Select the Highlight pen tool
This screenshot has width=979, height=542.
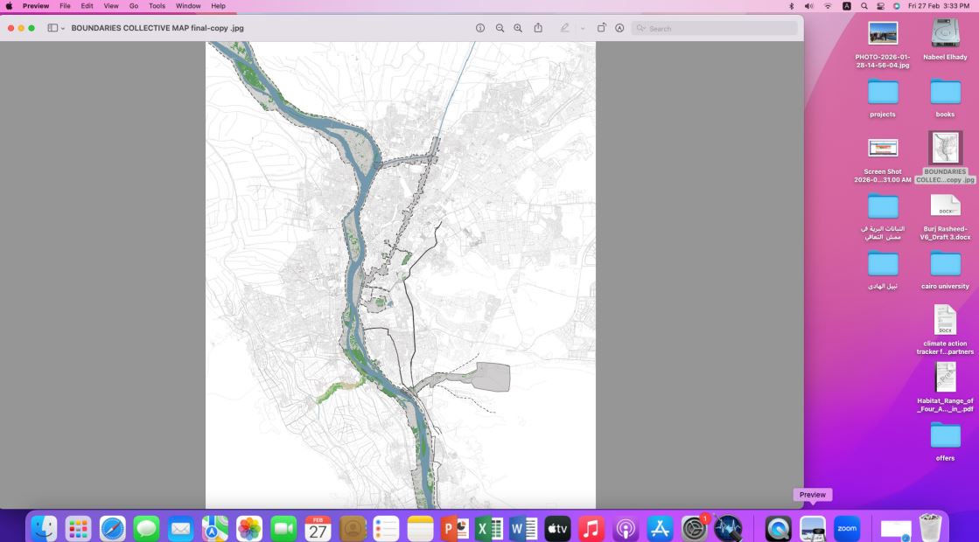[x=564, y=28]
